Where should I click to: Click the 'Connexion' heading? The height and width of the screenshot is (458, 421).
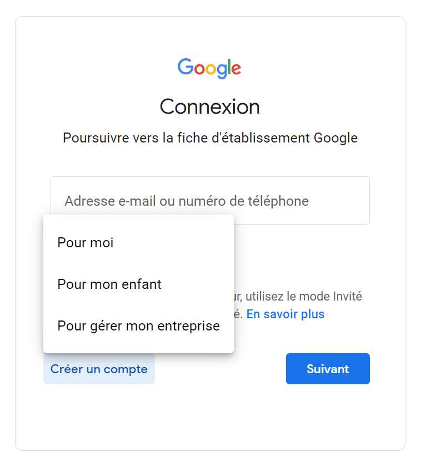click(210, 106)
